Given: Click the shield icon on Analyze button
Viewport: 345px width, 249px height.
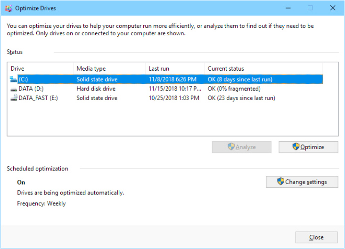Looking at the screenshot, I should pyautogui.click(x=231, y=147).
